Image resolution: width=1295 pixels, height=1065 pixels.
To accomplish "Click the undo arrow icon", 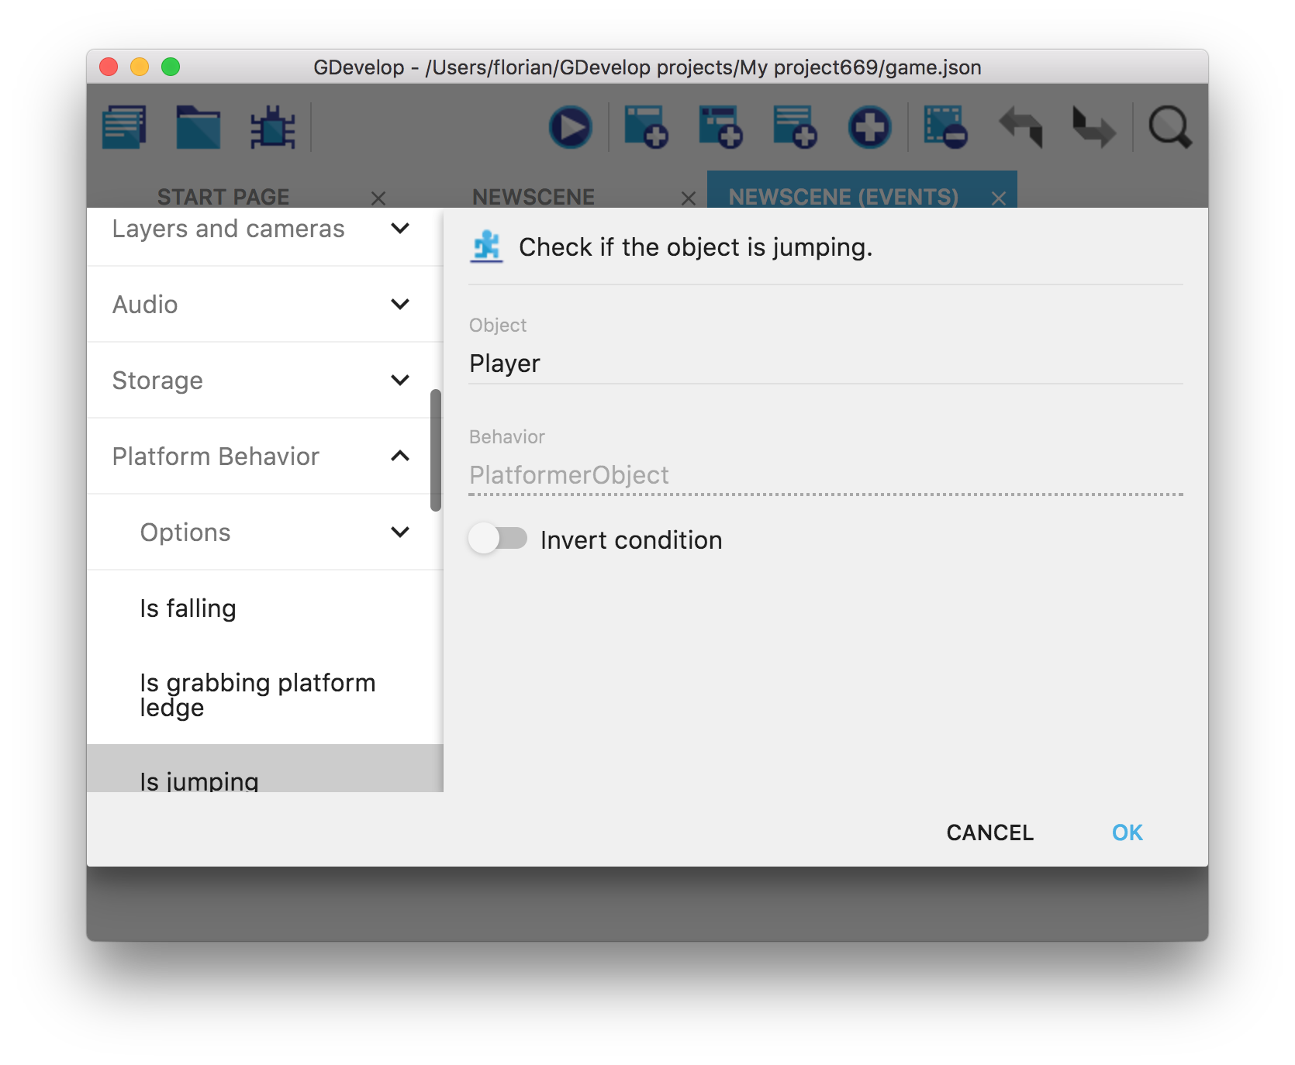I will [x=1020, y=127].
